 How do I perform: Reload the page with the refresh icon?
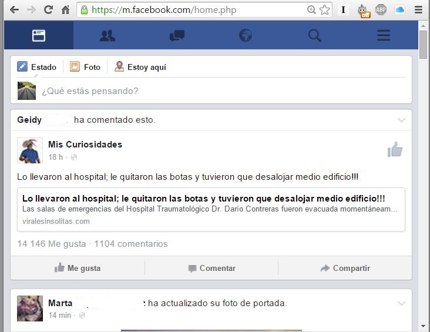coord(48,10)
